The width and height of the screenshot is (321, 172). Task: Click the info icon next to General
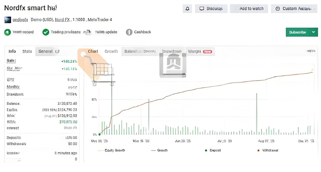pyautogui.click(x=57, y=51)
